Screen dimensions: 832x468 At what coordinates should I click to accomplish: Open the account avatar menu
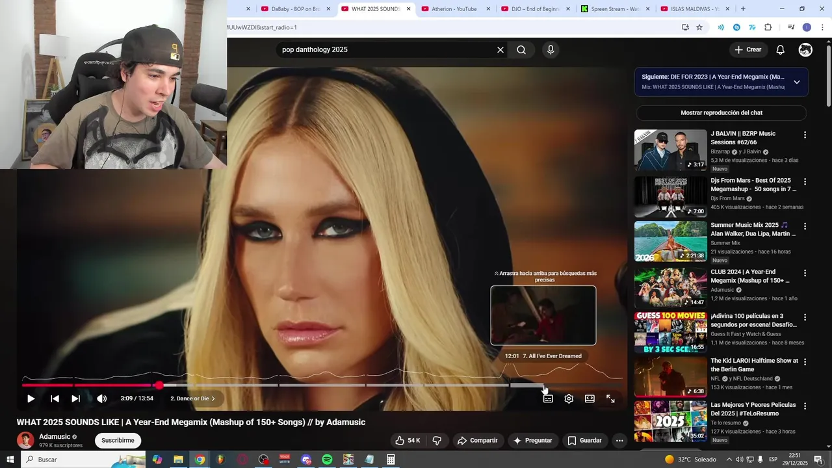coord(805,49)
